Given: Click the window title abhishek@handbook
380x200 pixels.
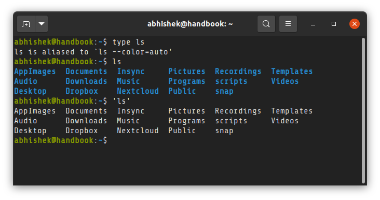Looking at the screenshot, I should [x=190, y=24].
